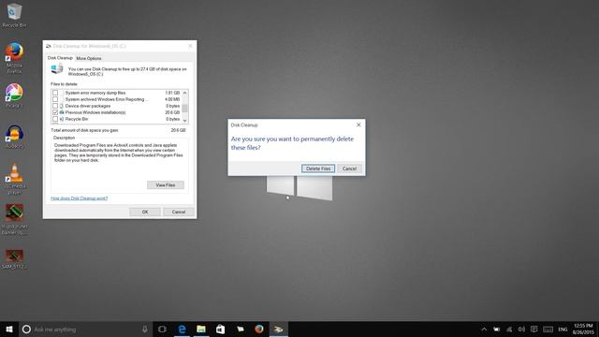Select the VLC media player desktop shortcut
The height and width of the screenshot is (337, 599).
pyautogui.click(x=15, y=179)
